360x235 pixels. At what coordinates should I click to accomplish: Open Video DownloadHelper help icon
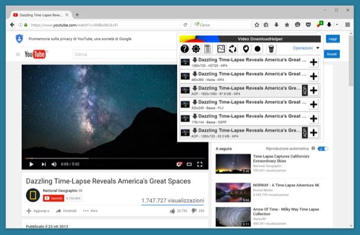coord(185,48)
